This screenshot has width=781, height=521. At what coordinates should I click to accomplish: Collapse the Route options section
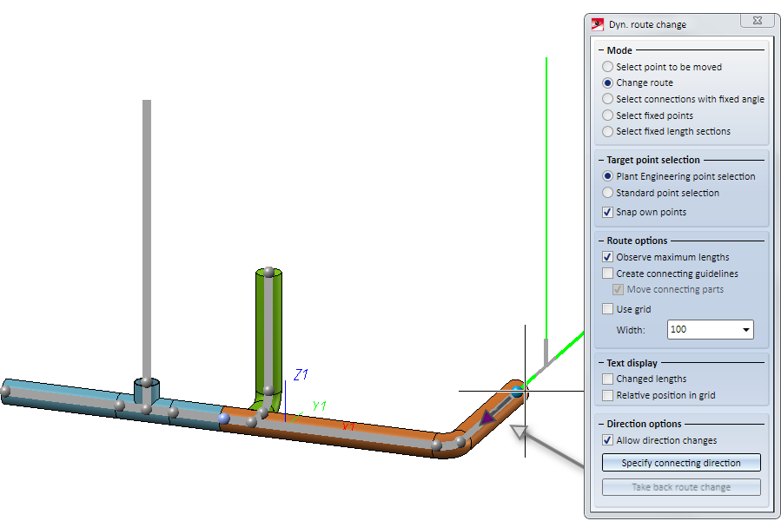[601, 241]
